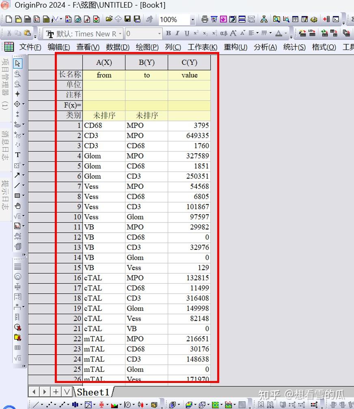Click cell with value 132815
The height and width of the screenshot is (409, 354).
(189, 278)
